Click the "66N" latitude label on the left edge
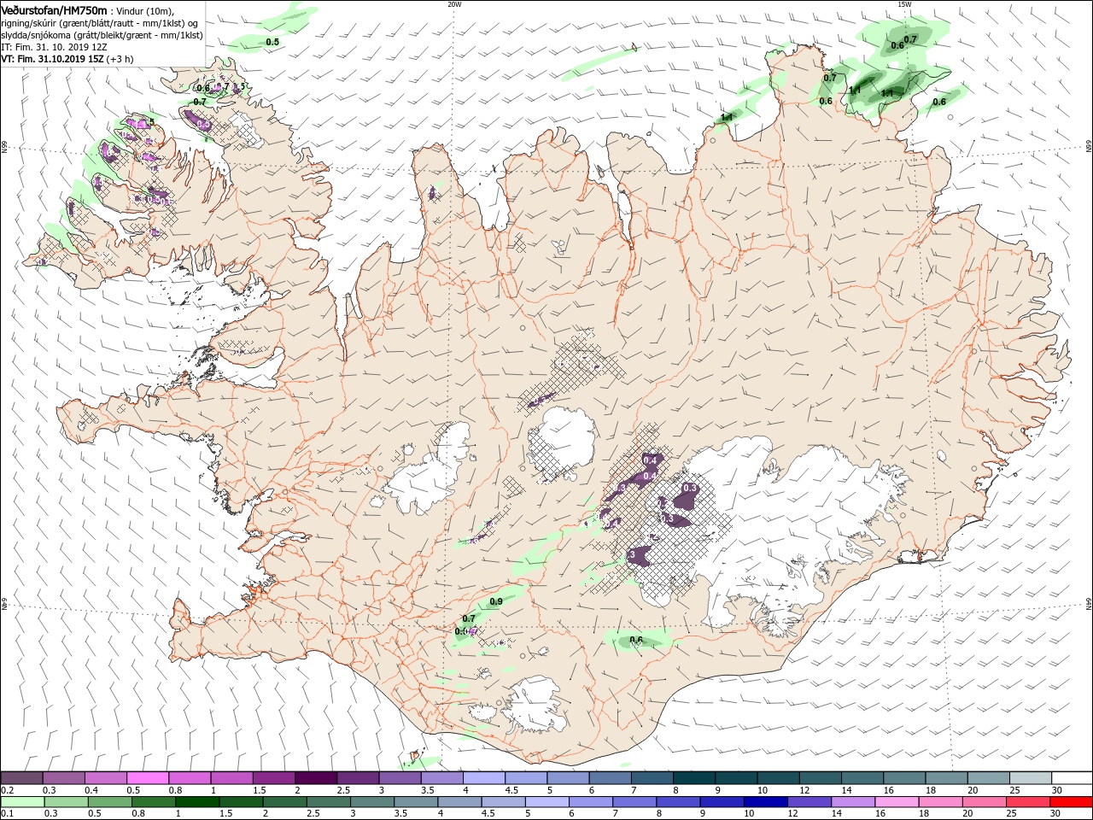Image resolution: width=1093 pixels, height=820 pixels. click(4, 147)
